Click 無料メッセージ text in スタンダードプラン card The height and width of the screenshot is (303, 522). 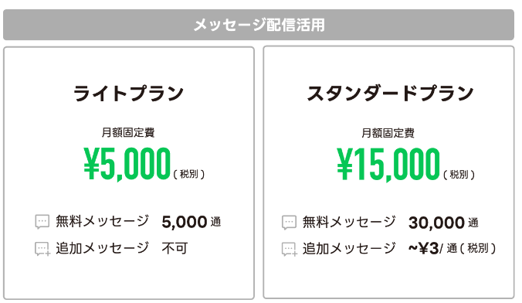[x=349, y=222]
